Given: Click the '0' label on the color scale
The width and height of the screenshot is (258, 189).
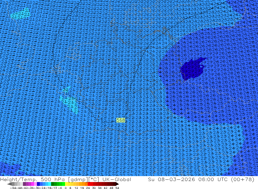Looking at the screenshot, I should pos(66,188).
